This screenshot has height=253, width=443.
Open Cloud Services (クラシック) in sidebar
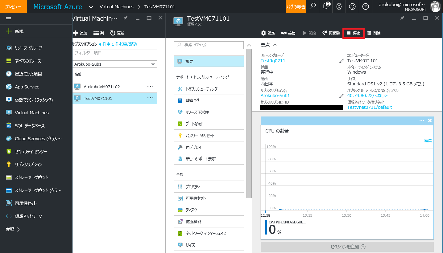pos(36,138)
